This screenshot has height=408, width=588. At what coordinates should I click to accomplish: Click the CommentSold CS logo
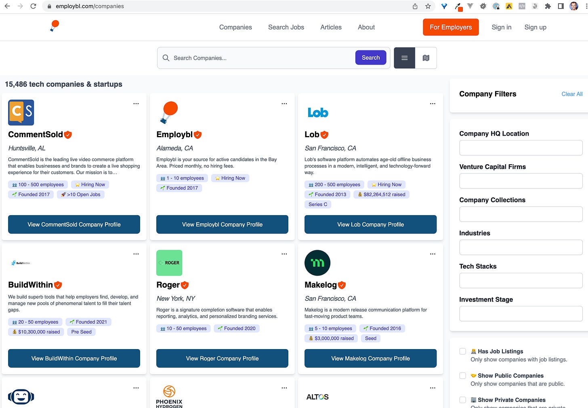[x=21, y=113]
